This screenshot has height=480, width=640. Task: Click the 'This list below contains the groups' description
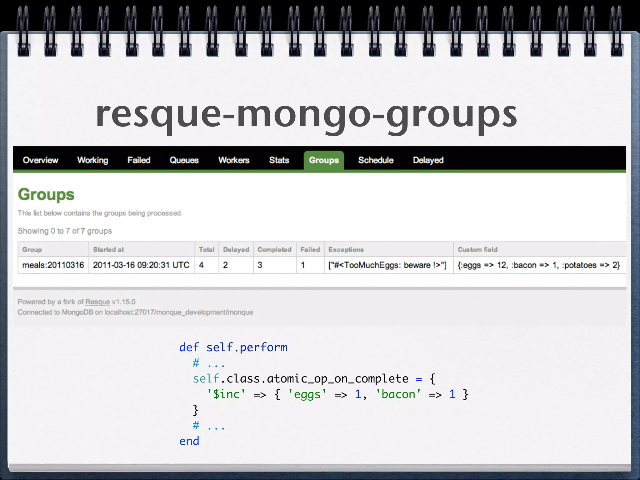100,213
